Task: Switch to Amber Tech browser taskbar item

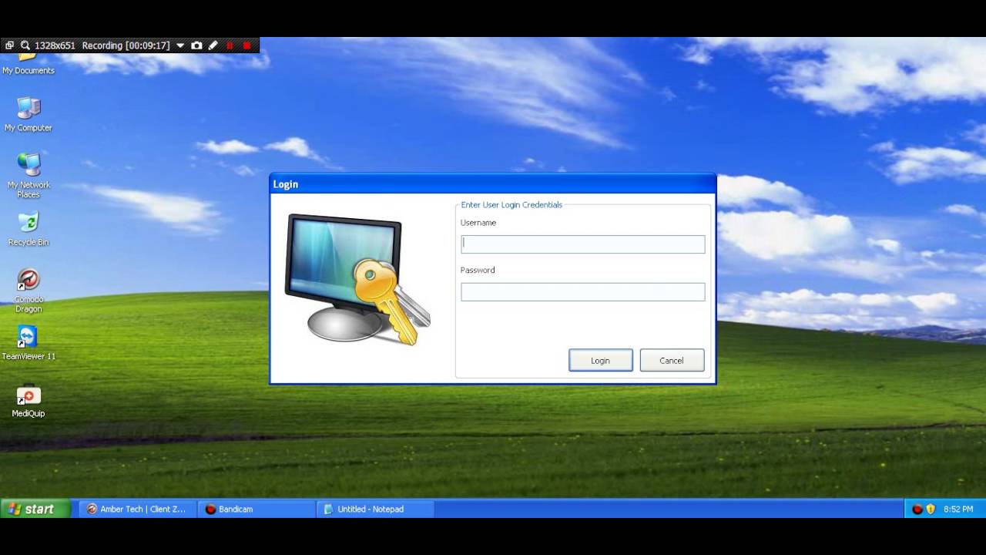Action: [x=137, y=509]
